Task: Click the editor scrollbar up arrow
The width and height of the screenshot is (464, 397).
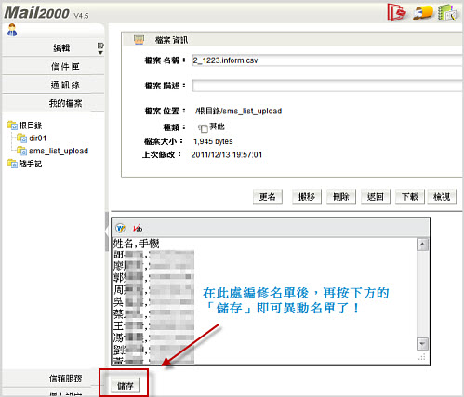Action: click(x=422, y=245)
